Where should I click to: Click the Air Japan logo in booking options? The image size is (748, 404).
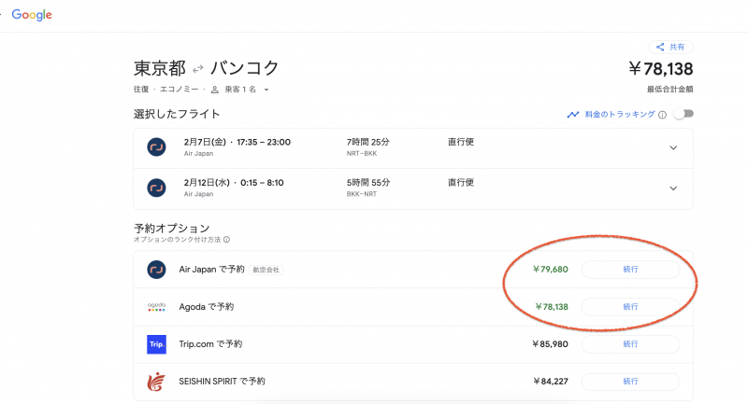(x=156, y=270)
